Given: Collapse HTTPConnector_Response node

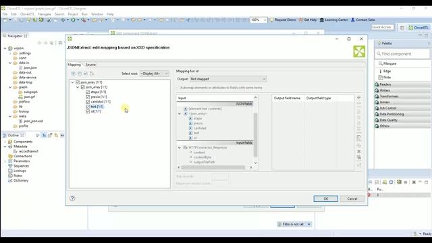Looking at the screenshot, I should [180, 148].
